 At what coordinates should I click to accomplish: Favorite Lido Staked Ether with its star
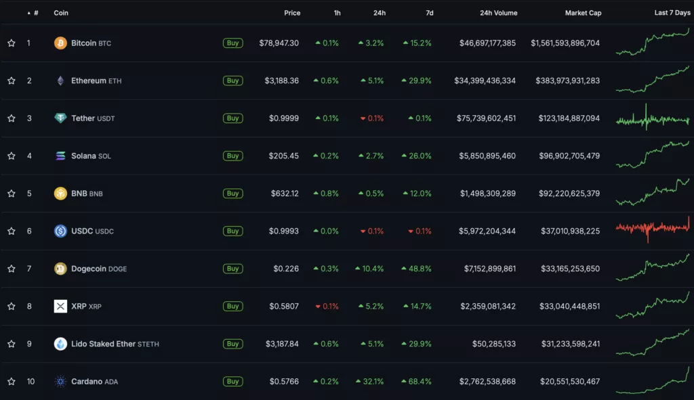pos(12,343)
